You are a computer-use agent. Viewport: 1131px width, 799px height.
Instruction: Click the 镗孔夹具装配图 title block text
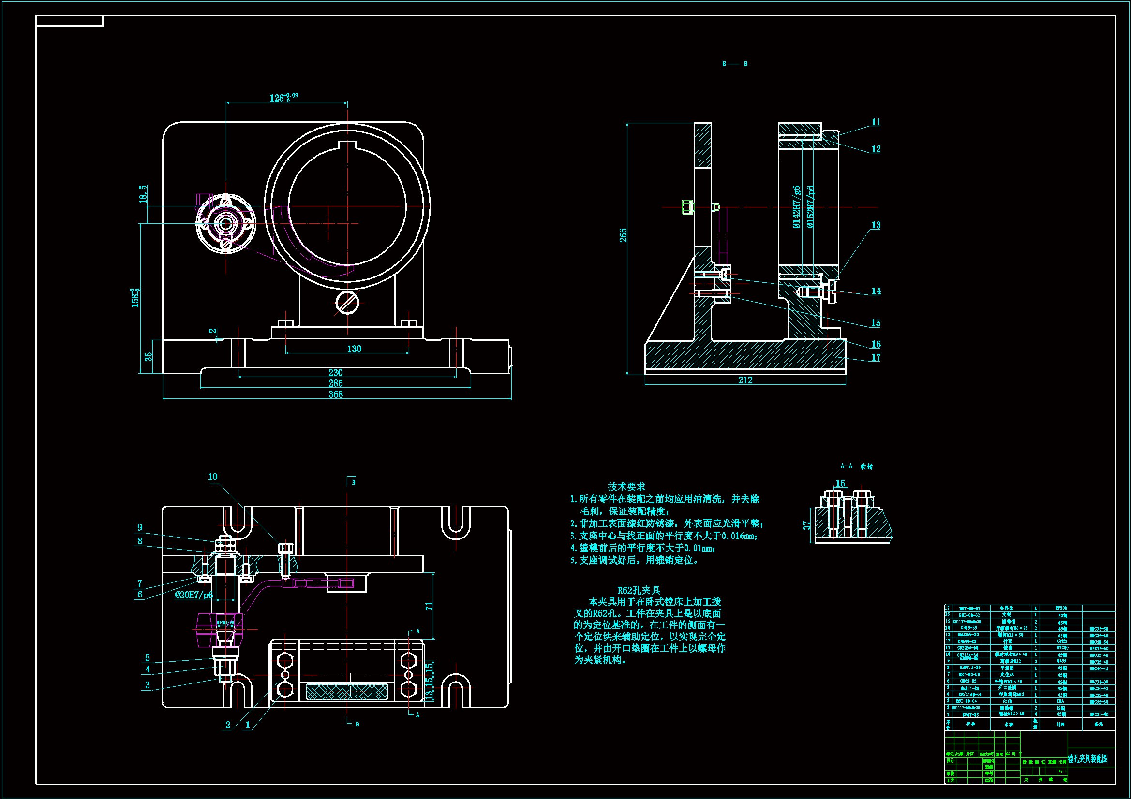tap(1087, 758)
